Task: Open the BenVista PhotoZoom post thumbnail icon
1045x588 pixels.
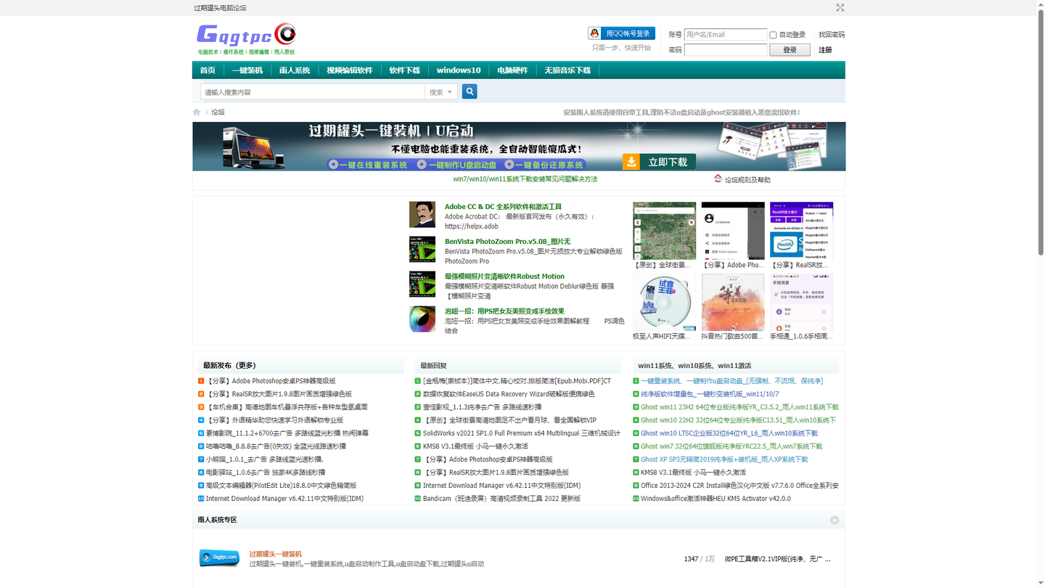Action: coord(422,249)
